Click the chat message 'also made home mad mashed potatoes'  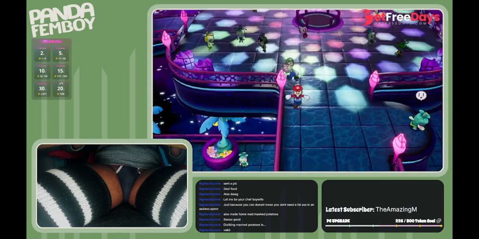pyautogui.click(x=251, y=214)
